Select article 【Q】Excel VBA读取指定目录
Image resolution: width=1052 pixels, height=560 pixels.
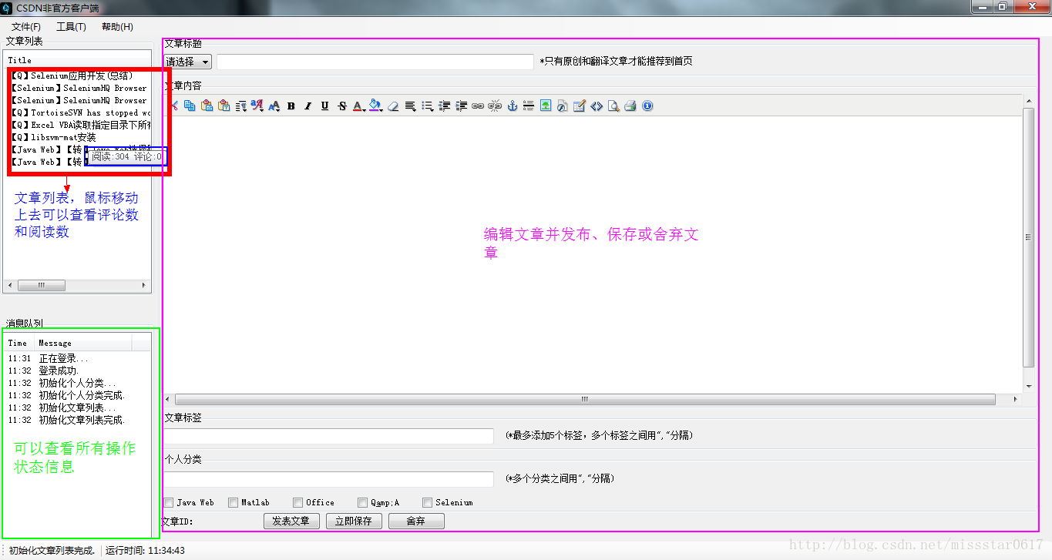coord(81,125)
